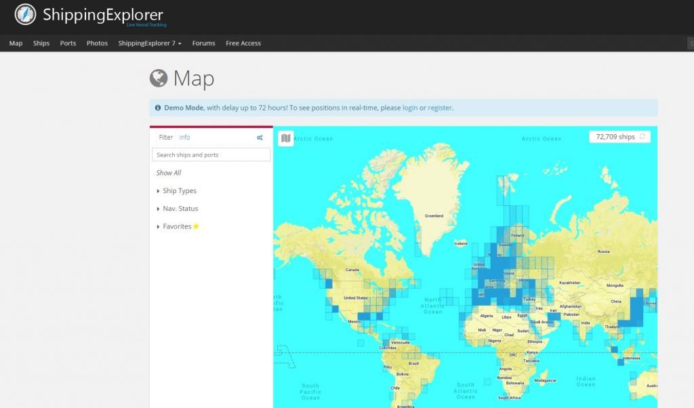Click the Greenland label on the map
Viewport: 694px width, 408px height.
[434, 216]
